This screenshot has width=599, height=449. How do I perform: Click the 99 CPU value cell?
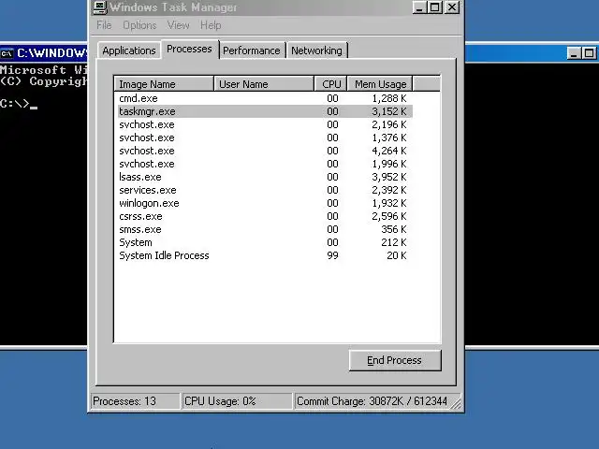pyautogui.click(x=332, y=255)
